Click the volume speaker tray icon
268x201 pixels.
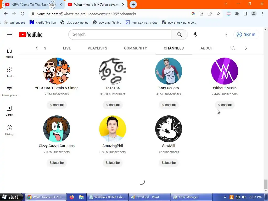pos(244,197)
